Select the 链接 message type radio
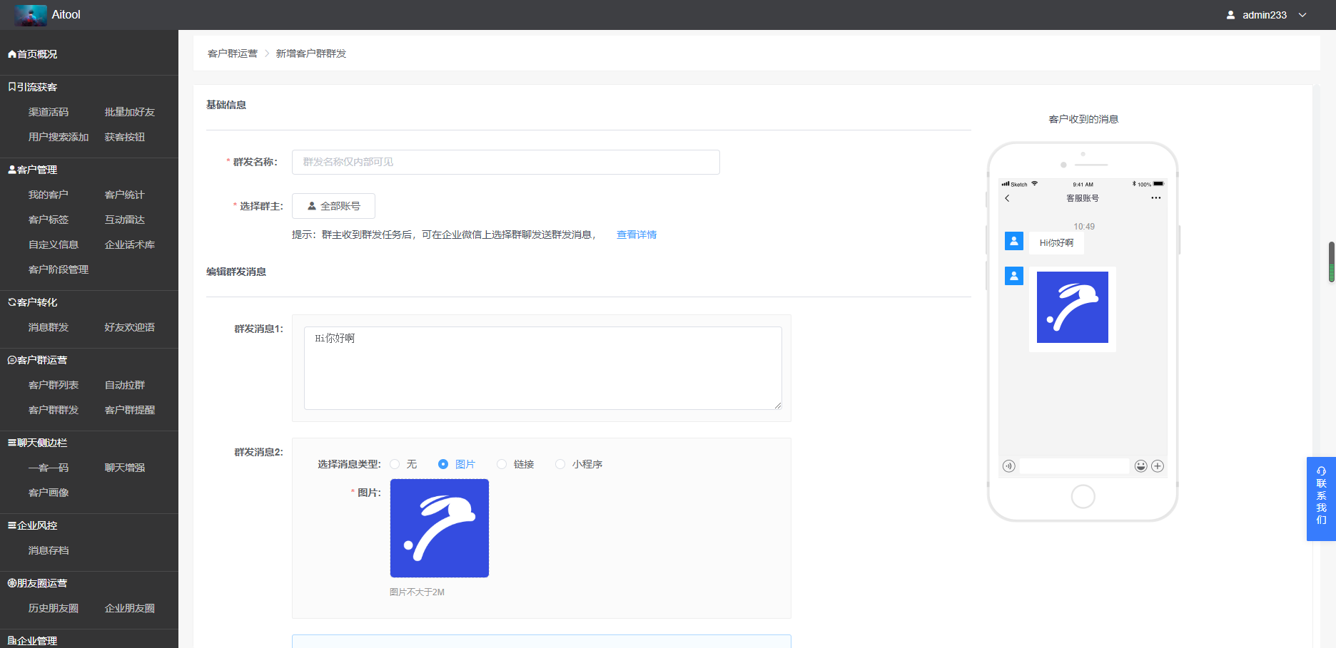This screenshot has width=1336, height=648. point(502,464)
